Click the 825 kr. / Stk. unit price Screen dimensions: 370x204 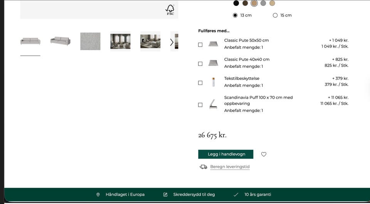click(x=336, y=66)
